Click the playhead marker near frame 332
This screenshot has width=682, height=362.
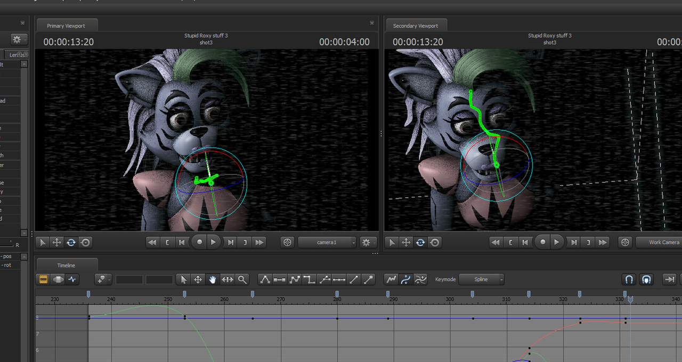[630, 300]
